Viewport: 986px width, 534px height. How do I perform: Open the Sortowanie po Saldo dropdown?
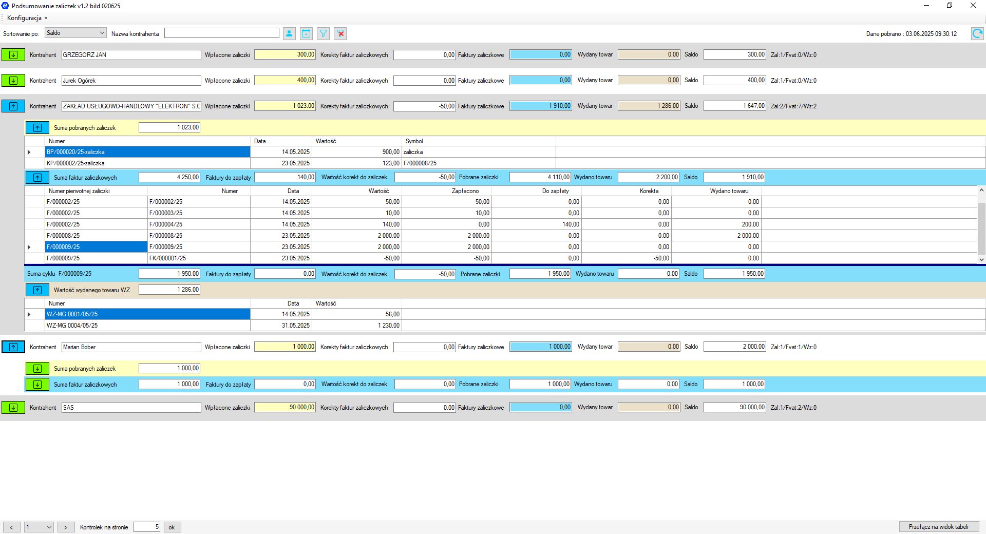(75, 33)
